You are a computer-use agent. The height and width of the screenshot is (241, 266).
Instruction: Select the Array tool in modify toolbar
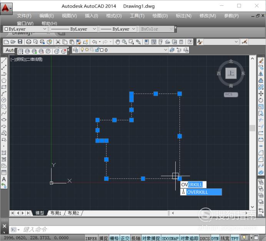(x=261, y=87)
